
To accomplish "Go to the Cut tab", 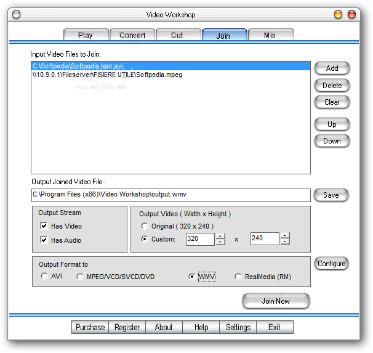I will (x=178, y=34).
